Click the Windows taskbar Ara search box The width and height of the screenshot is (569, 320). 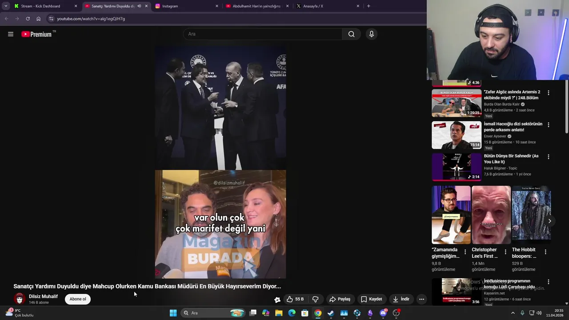click(213, 313)
